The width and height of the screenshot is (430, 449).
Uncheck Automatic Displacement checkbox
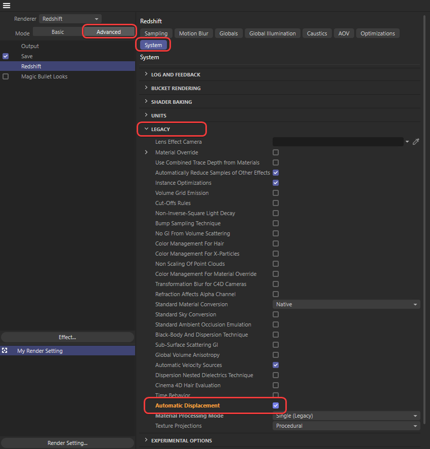(x=276, y=405)
